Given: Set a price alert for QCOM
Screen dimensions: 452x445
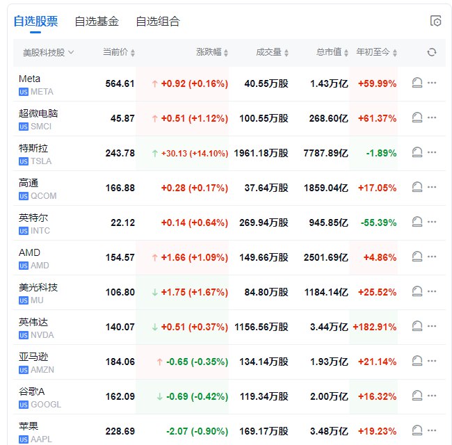Looking at the screenshot, I should pos(417,187).
